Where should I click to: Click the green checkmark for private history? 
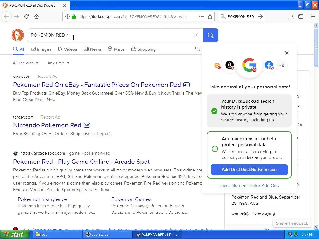(214, 111)
